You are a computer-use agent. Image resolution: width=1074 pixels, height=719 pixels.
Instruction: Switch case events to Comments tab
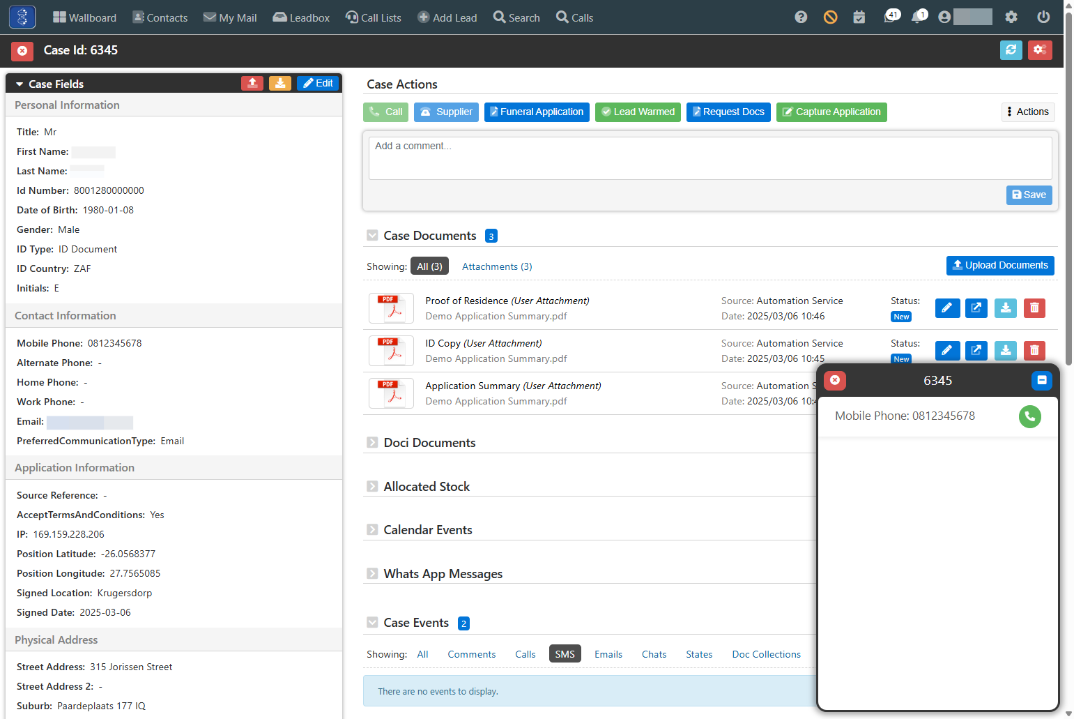[x=472, y=654]
